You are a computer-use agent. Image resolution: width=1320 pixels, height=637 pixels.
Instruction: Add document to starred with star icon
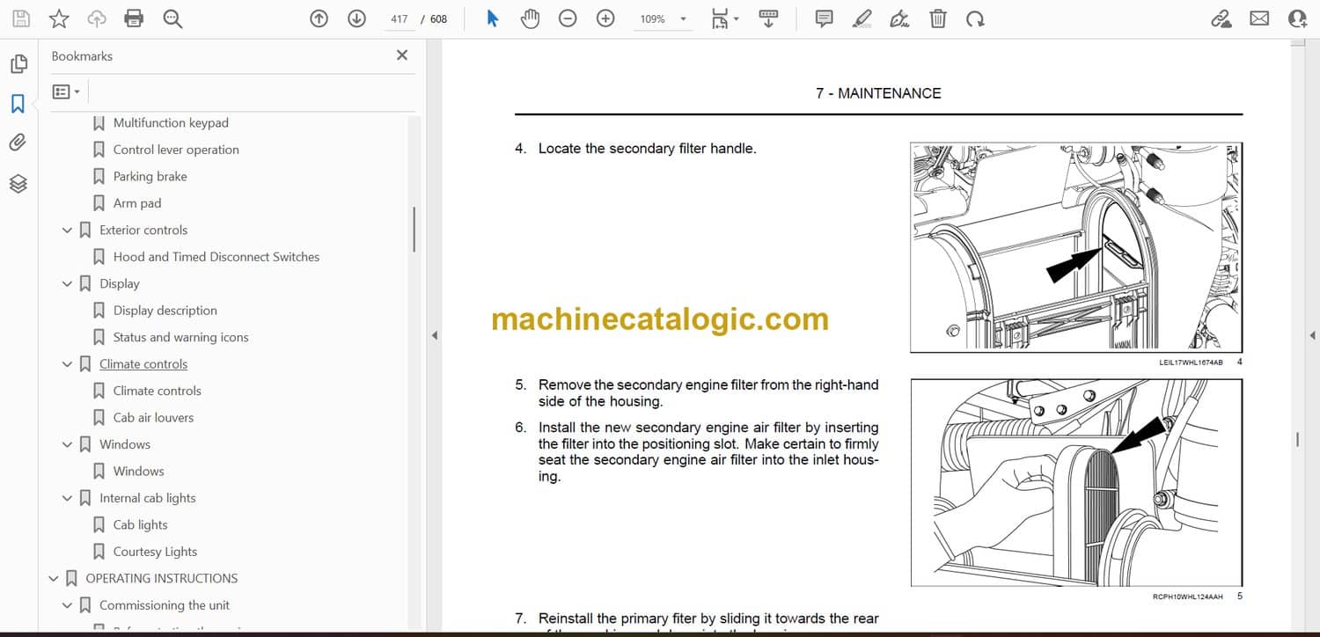pos(59,18)
